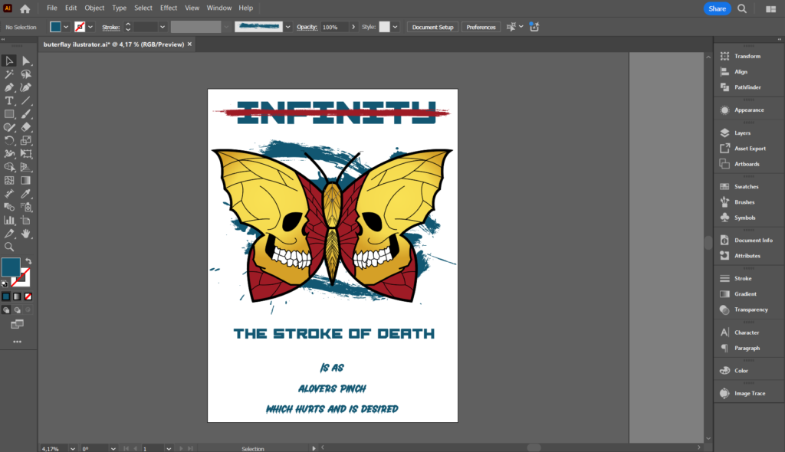Open the Effect menu
Image resolution: width=785 pixels, height=452 pixels.
[x=169, y=8]
